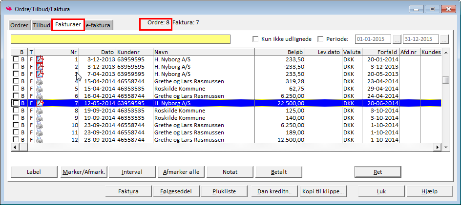Sort by the Dato column header
This screenshot has width=461, height=205.
click(98, 52)
